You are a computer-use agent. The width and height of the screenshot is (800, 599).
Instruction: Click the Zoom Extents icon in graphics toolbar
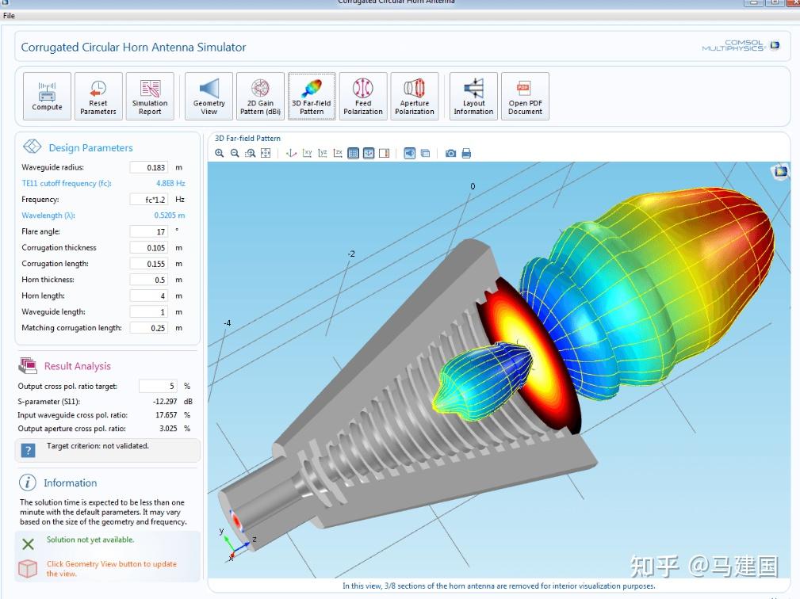(x=265, y=152)
